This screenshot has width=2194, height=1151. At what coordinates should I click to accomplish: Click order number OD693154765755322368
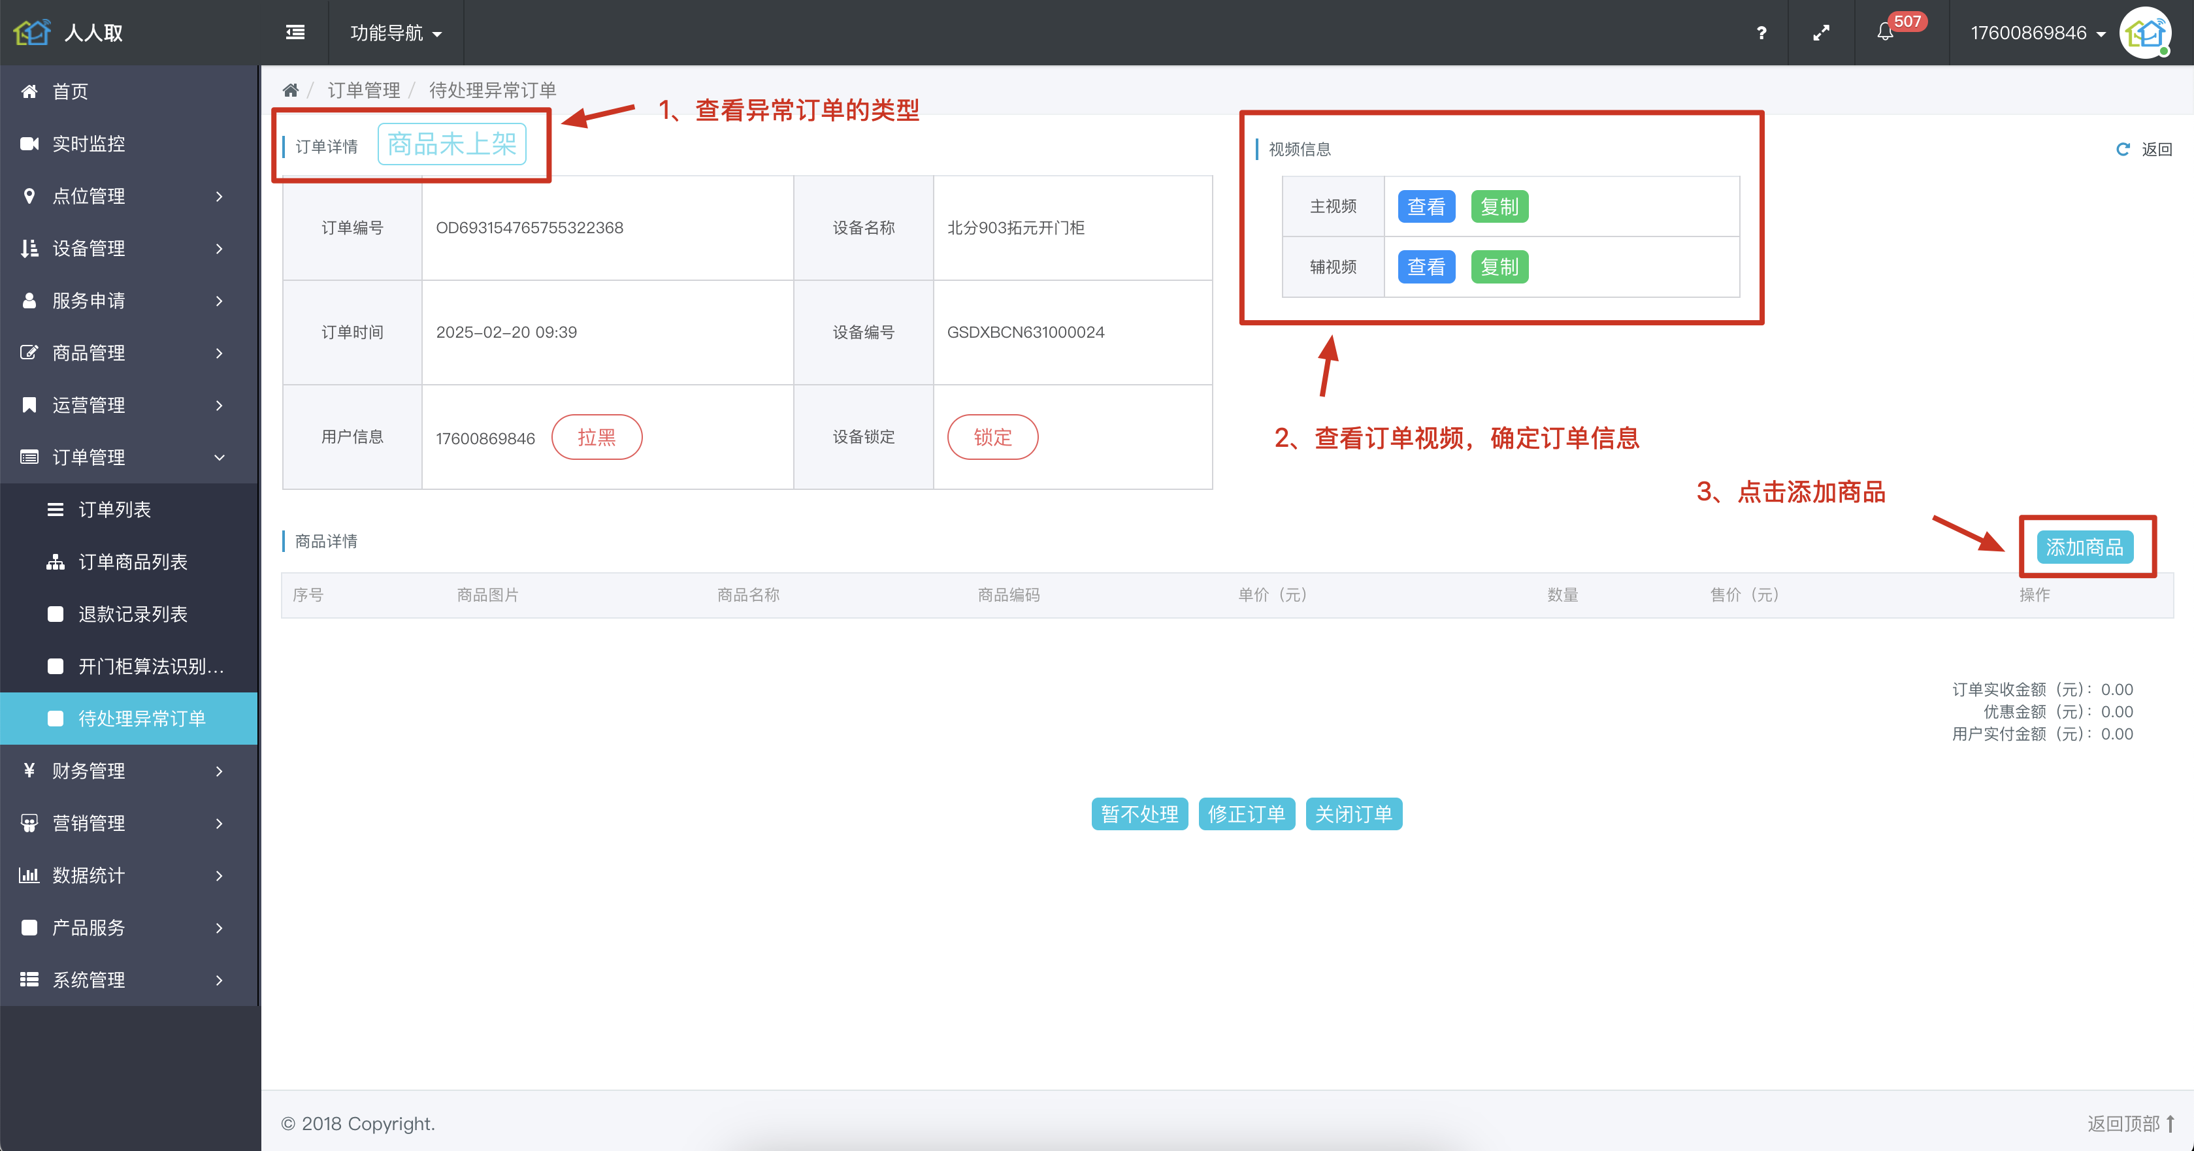click(x=530, y=228)
